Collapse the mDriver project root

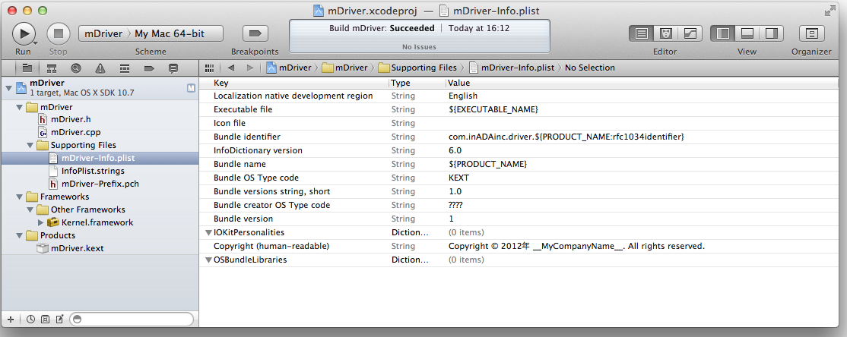tap(8, 88)
